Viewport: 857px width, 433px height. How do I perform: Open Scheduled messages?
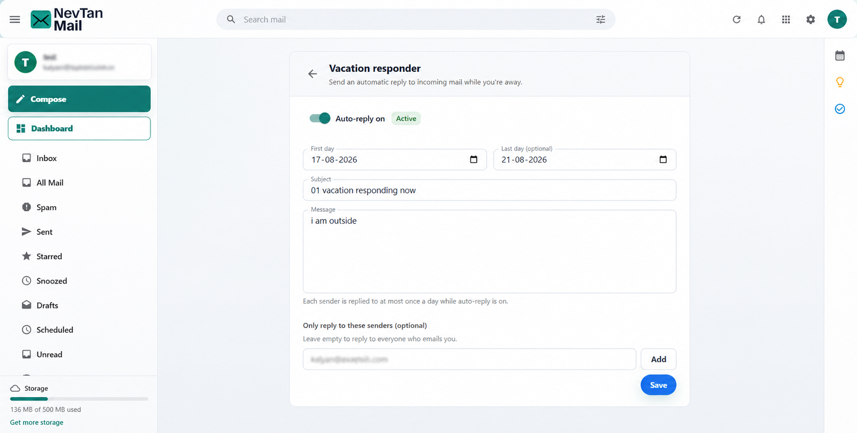79,330
